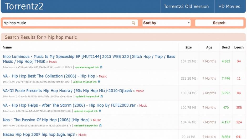Sort results by Seed column header

pyautogui.click(x=226, y=47)
